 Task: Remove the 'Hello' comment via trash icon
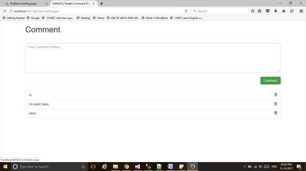point(275,113)
